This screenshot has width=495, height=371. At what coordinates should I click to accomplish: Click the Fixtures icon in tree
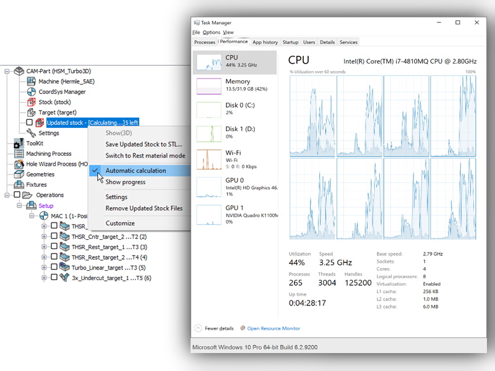click(x=19, y=185)
